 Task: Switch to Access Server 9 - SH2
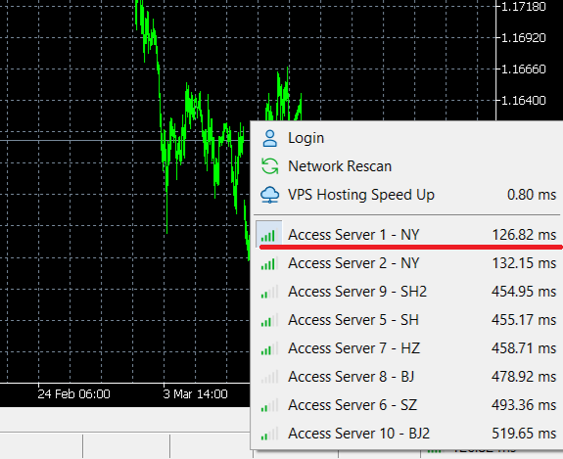[407, 292]
